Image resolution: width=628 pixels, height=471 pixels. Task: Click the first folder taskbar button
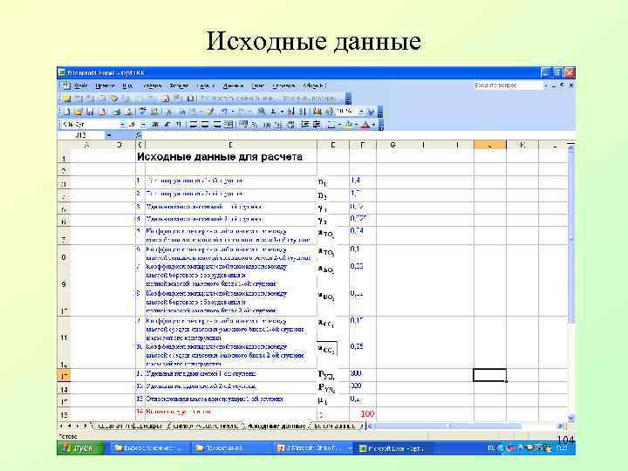[148, 448]
